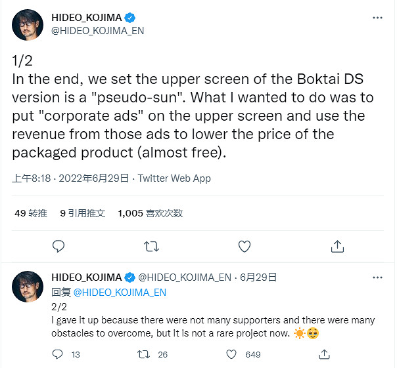Like the 2/2 reply tweet
Image resolution: width=397 pixels, height=368 pixels.
231,355
